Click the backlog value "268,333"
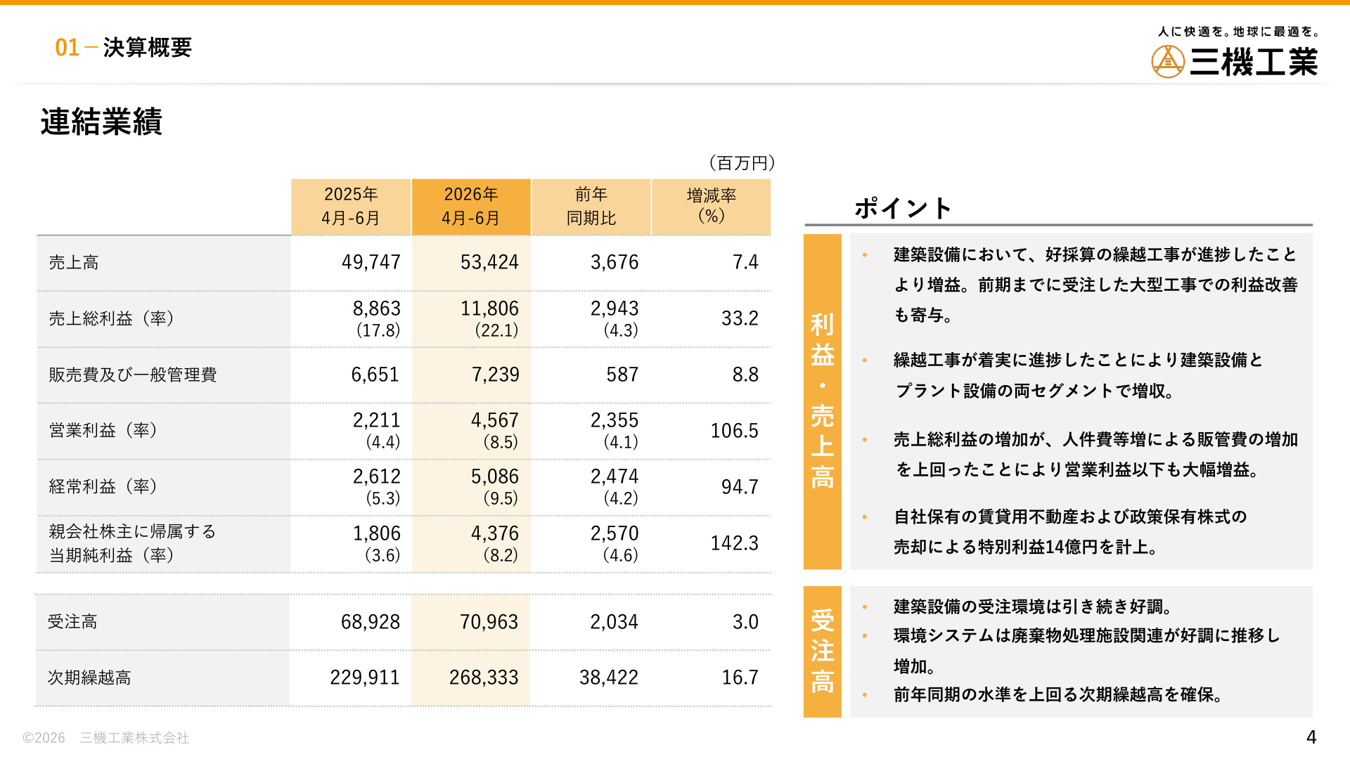 point(484,677)
